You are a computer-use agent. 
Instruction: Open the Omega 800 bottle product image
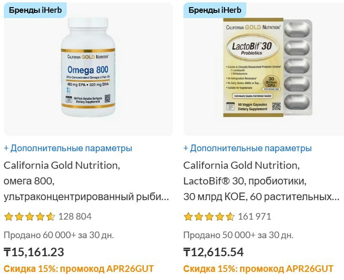click(88, 67)
